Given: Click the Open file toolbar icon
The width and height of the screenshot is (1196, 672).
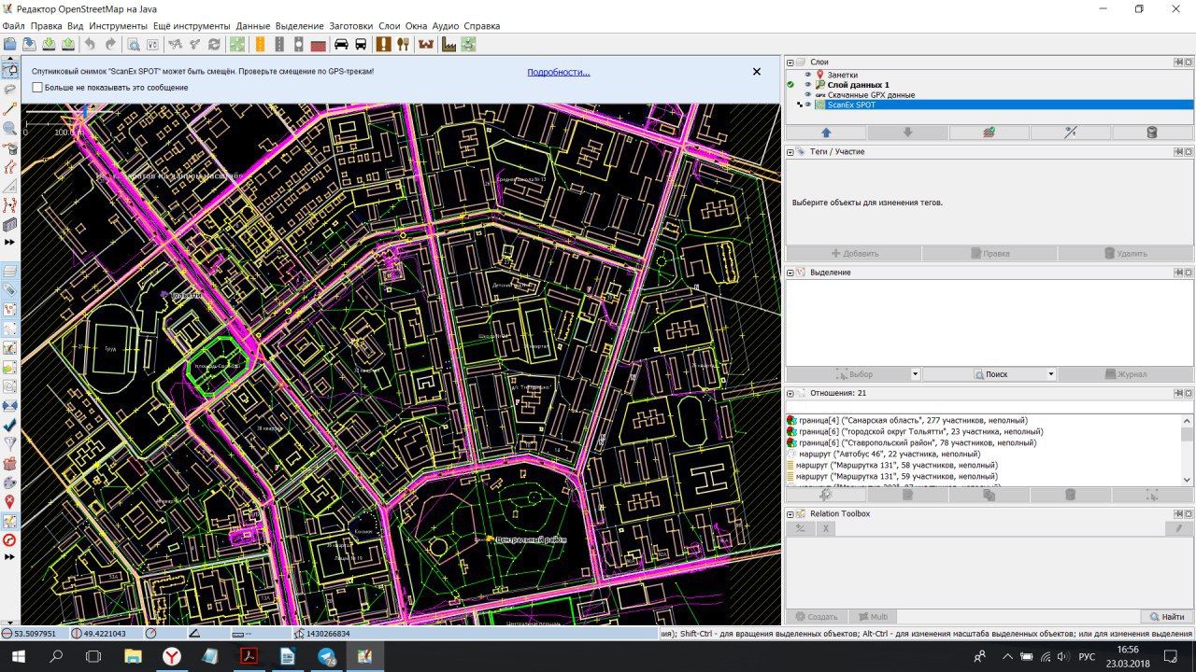Looking at the screenshot, I should 10,44.
